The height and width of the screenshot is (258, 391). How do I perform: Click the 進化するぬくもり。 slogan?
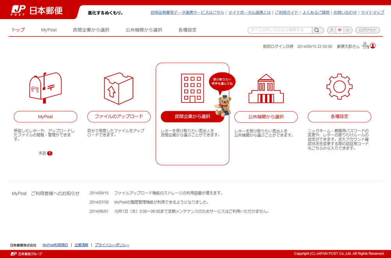106,13
